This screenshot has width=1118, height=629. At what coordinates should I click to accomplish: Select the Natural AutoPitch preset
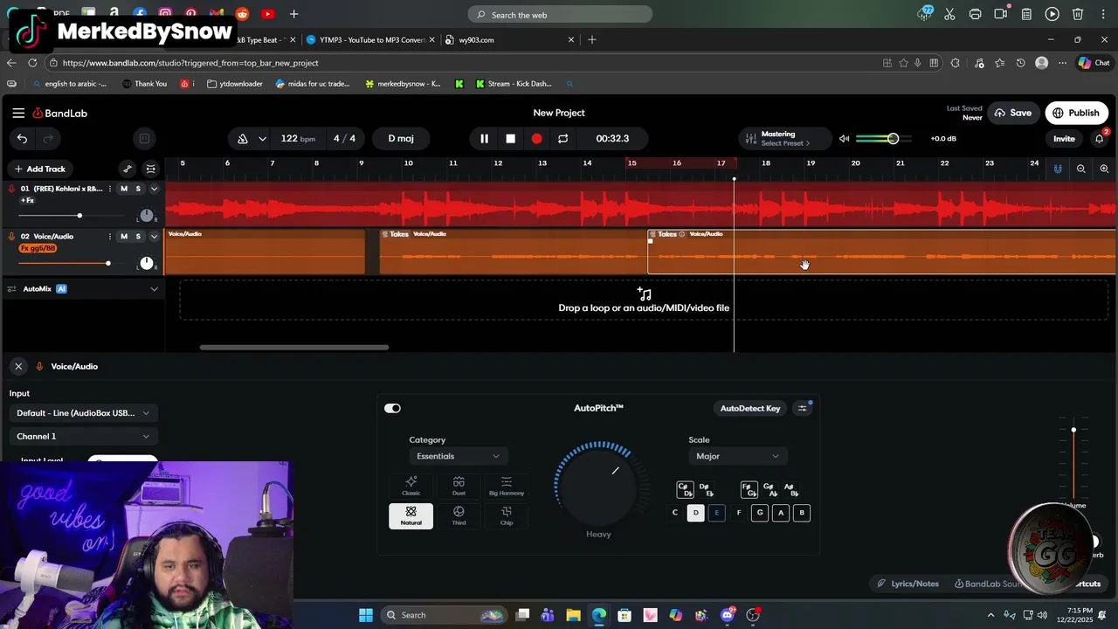tap(411, 515)
